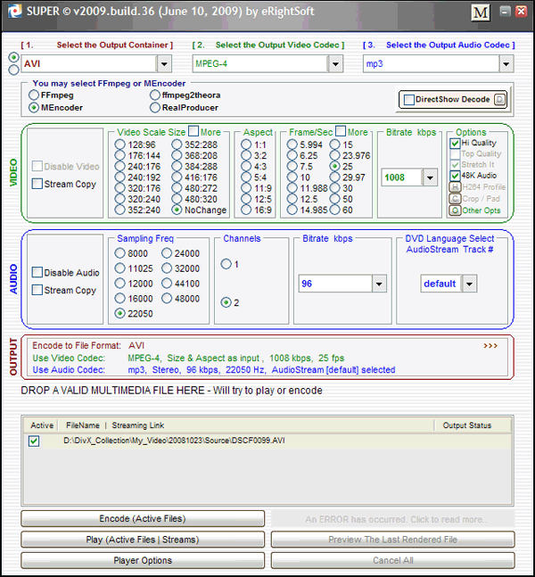
Task: Select NoChange video scale size
Action: click(177, 210)
